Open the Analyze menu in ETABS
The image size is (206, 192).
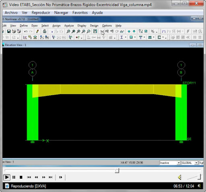coord(69,25)
